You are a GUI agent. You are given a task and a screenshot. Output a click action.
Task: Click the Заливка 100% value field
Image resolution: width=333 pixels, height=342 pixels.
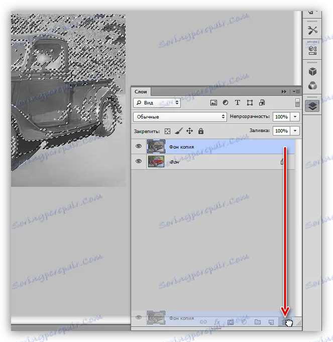tap(281, 131)
